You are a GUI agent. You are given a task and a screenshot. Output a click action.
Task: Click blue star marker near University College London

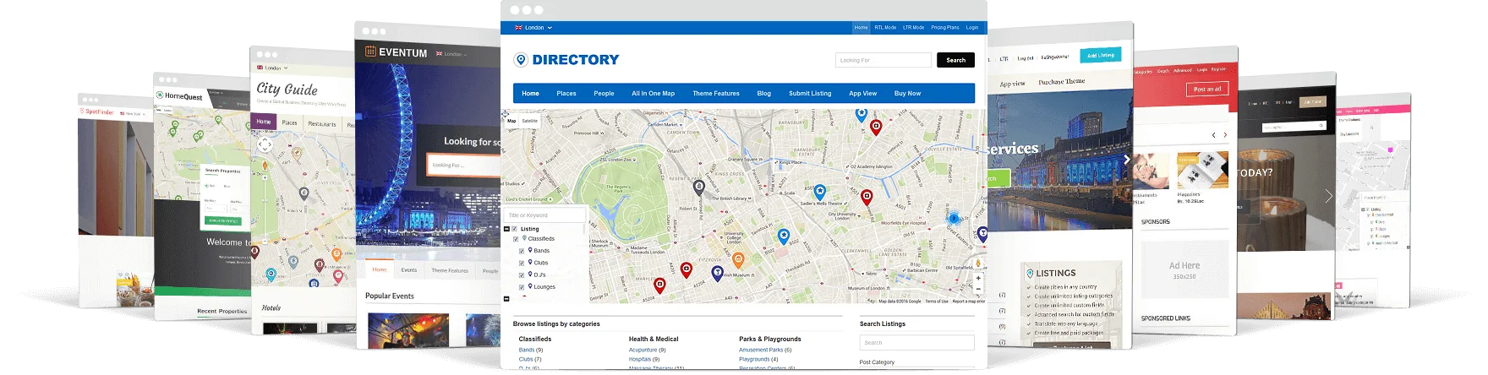pyautogui.click(x=783, y=236)
